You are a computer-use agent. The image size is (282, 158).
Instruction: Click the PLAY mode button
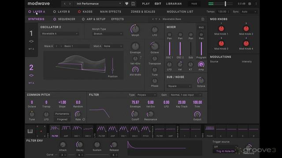pyautogui.click(x=146, y=4)
